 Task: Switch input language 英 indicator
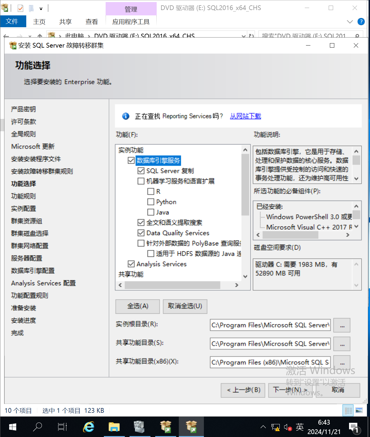[300, 427]
